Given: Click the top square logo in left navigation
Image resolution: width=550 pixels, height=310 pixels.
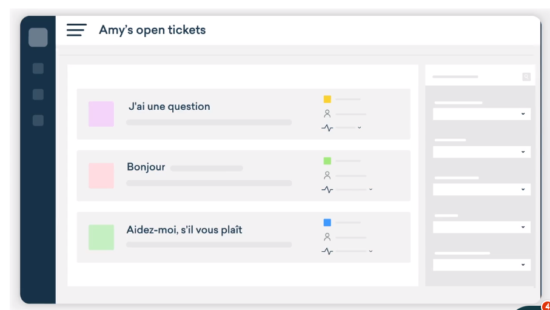Looking at the screenshot, I should click(38, 38).
